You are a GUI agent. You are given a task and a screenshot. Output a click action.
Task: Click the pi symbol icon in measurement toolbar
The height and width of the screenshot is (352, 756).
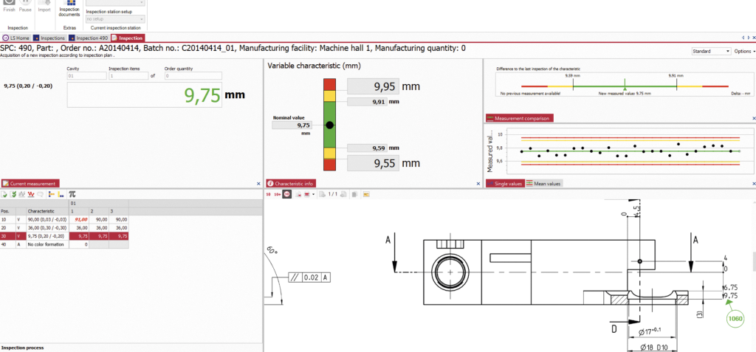pyautogui.click(x=72, y=194)
